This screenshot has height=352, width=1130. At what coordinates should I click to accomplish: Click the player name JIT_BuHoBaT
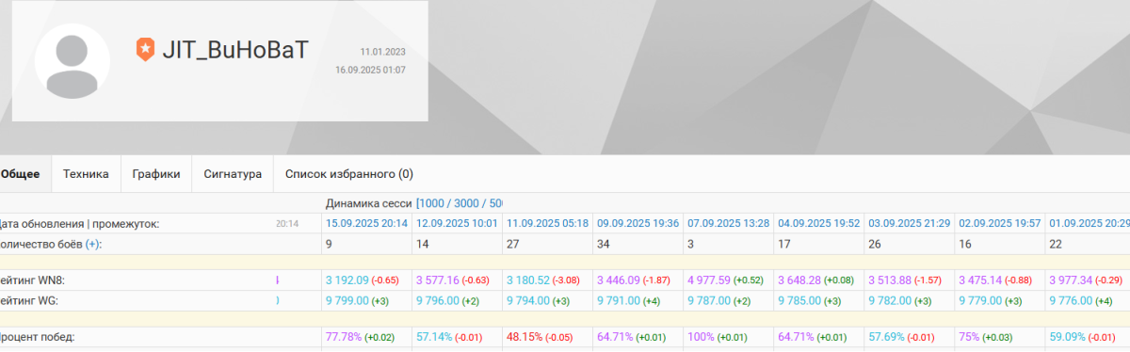coord(236,49)
